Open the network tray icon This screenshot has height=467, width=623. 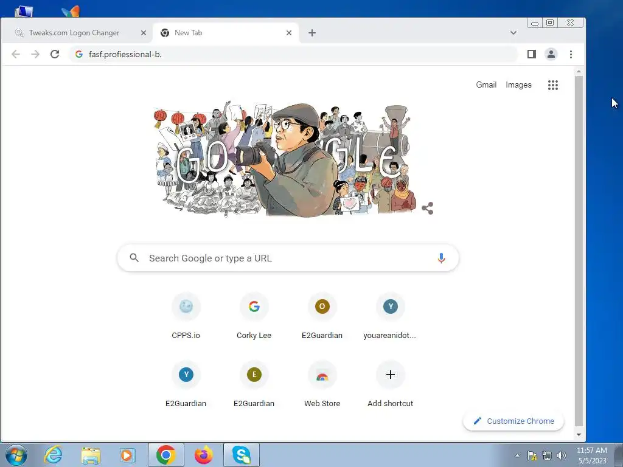coord(547,455)
